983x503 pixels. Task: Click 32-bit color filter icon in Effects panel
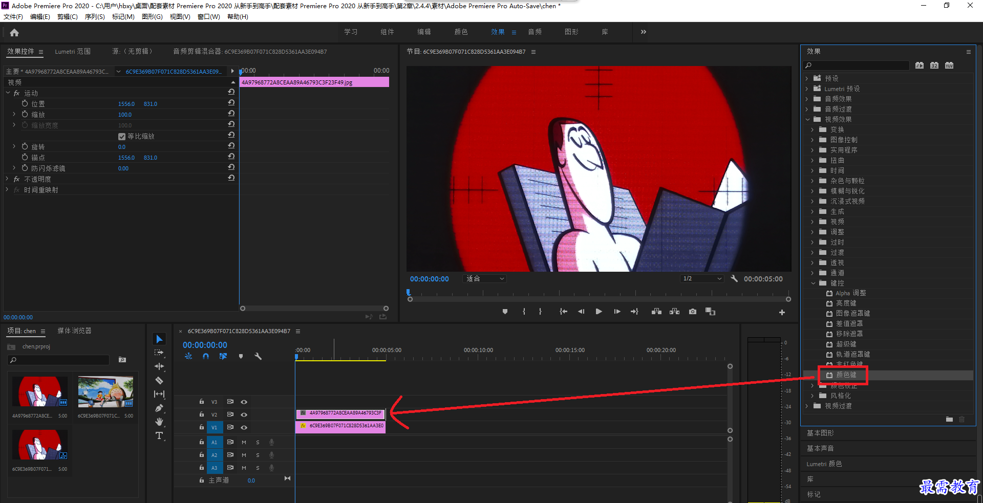click(x=934, y=65)
